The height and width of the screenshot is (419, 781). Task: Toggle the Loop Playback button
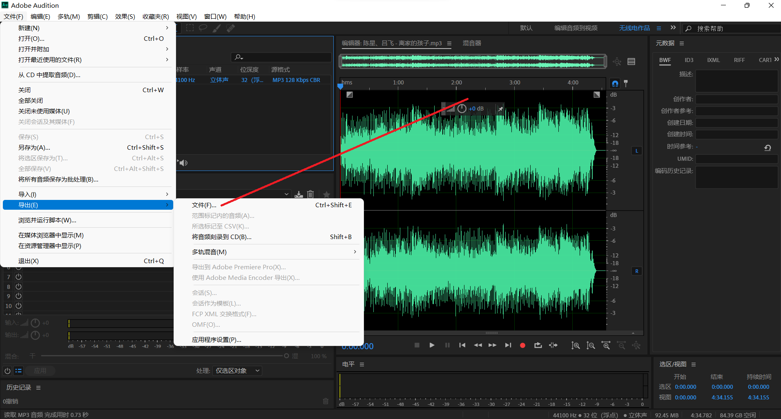[x=538, y=345]
